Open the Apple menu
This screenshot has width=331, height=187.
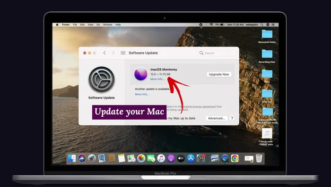pyautogui.click(x=57, y=24)
